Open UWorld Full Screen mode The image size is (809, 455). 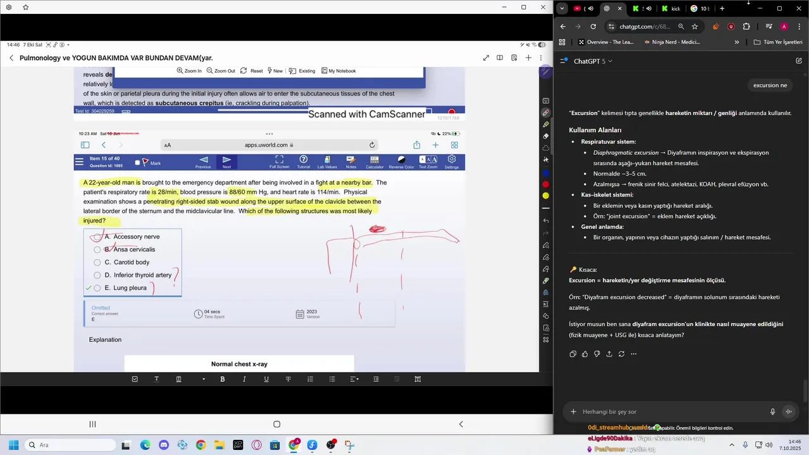pyautogui.click(x=279, y=162)
